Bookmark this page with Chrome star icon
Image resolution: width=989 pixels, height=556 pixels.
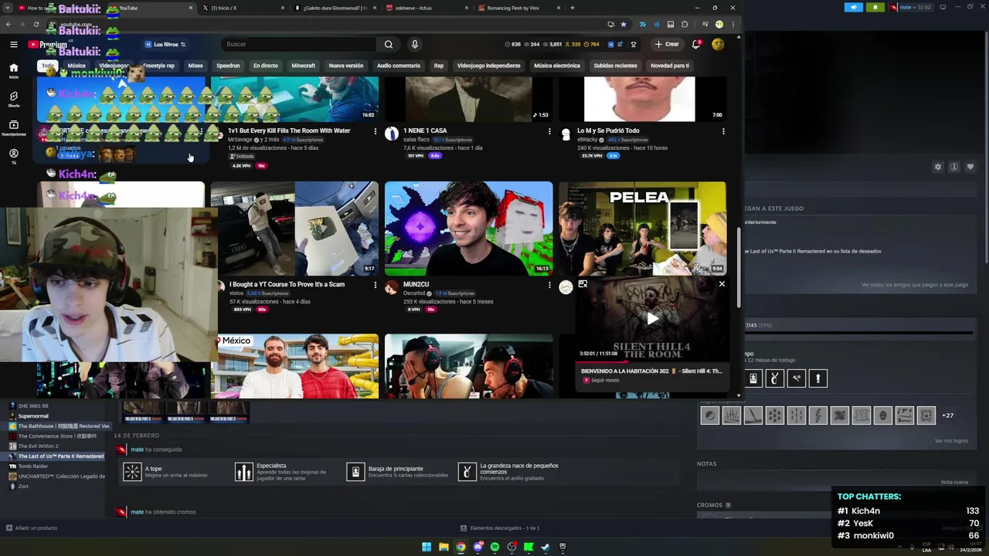pyautogui.click(x=624, y=24)
